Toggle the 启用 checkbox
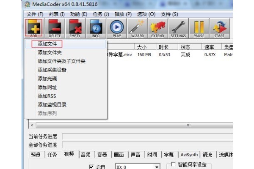The height and width of the screenshot is (169, 254). (x=91, y=167)
